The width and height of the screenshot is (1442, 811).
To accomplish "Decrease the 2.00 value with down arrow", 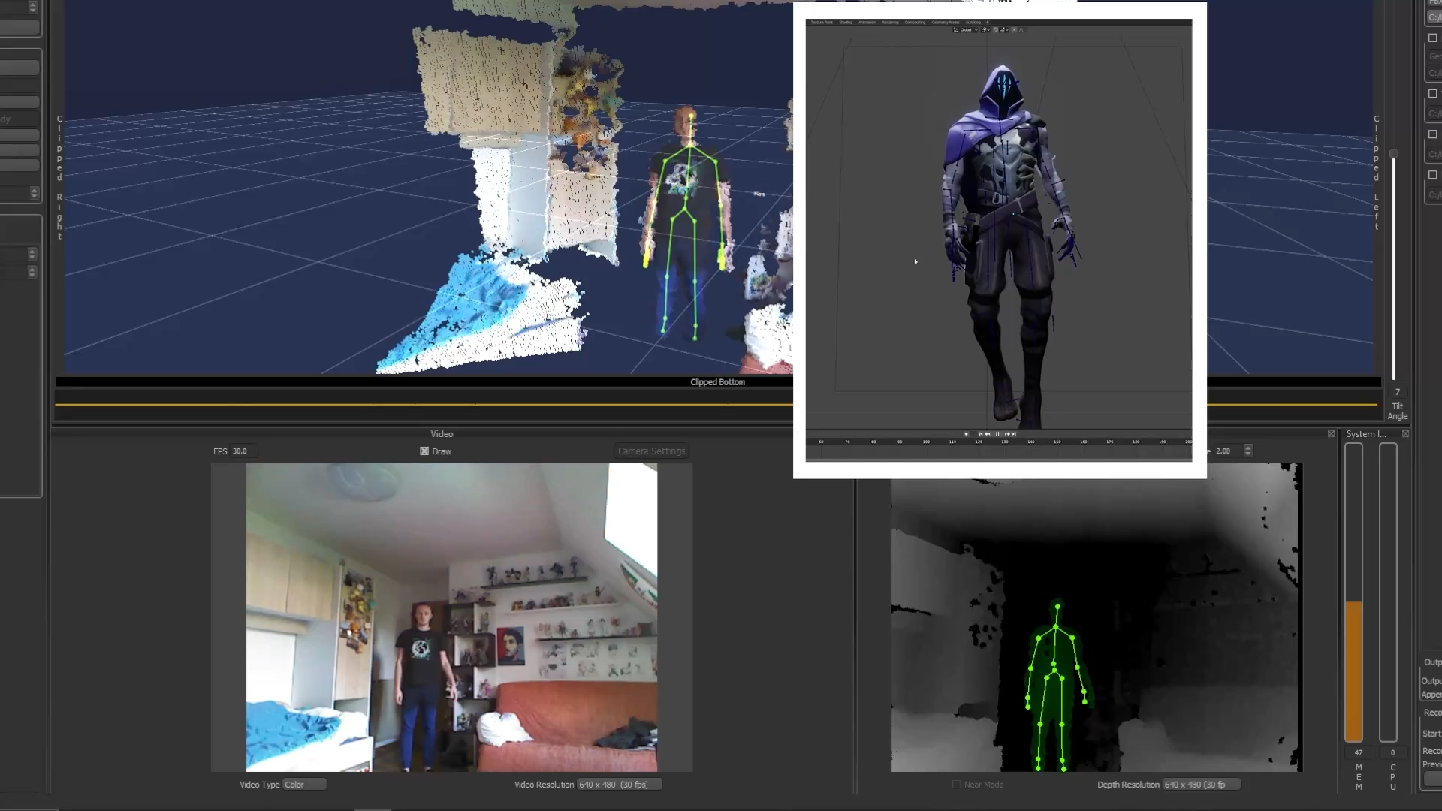I will tap(1248, 454).
